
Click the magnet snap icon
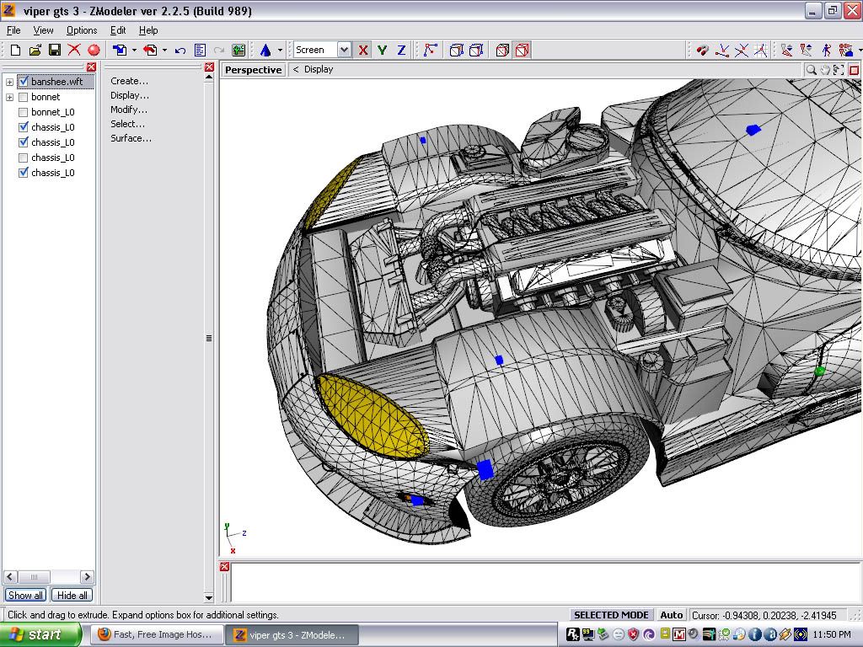tap(703, 51)
